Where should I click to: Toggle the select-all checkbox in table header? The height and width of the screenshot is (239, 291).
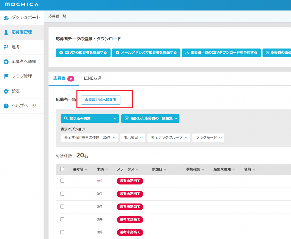pos(62,169)
